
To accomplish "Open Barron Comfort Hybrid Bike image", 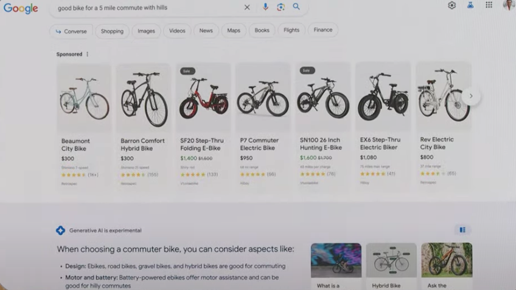I will click(x=144, y=98).
